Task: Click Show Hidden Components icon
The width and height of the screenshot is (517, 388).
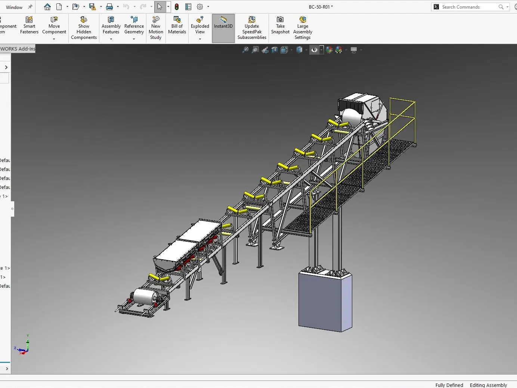Action: point(84,19)
